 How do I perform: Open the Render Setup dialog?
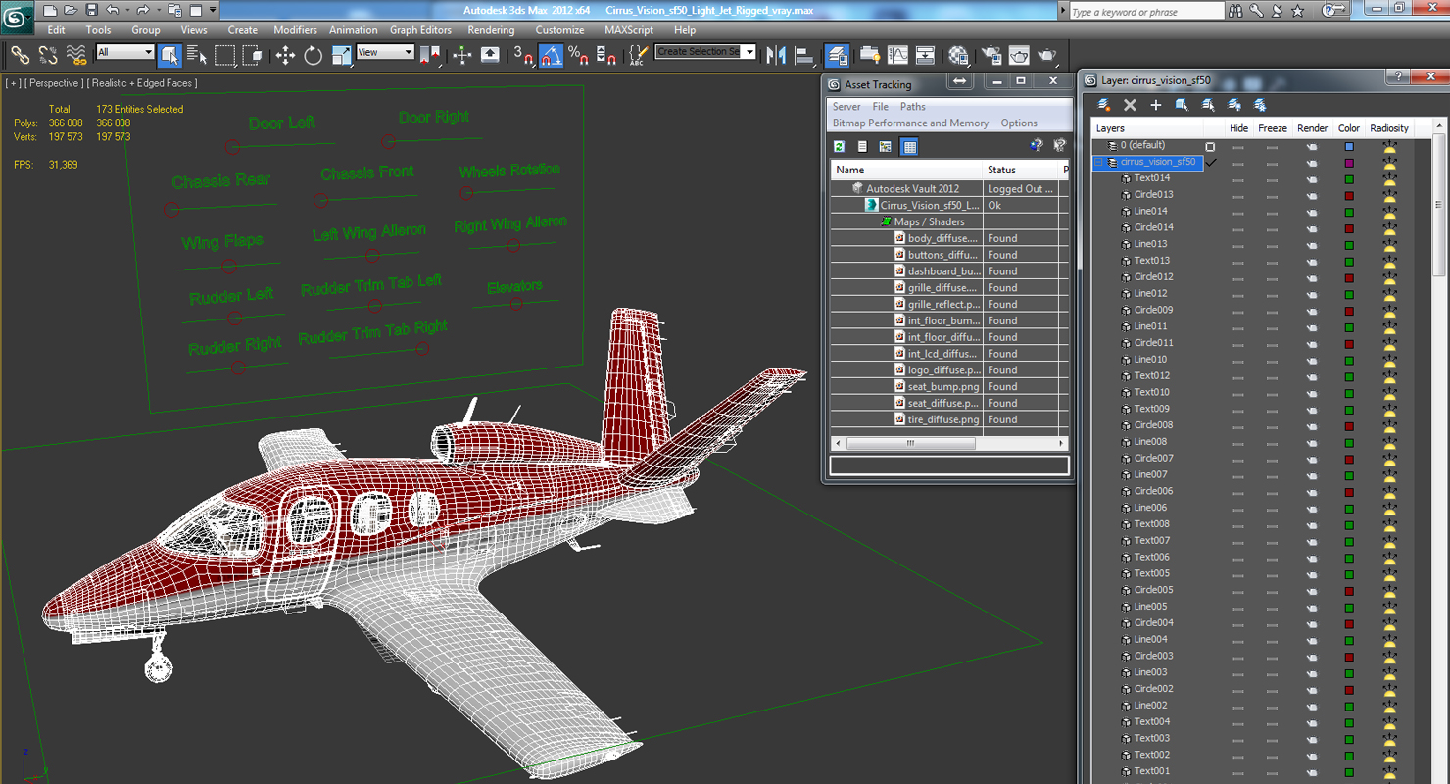pos(991,55)
